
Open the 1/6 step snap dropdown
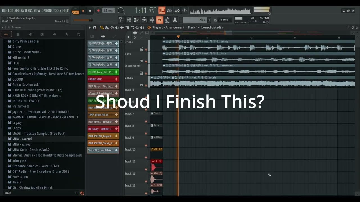point(225,20)
